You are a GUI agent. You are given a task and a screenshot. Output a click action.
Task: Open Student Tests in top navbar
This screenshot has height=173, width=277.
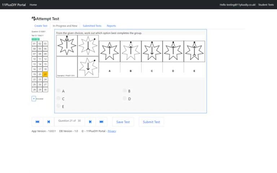[x=266, y=5]
